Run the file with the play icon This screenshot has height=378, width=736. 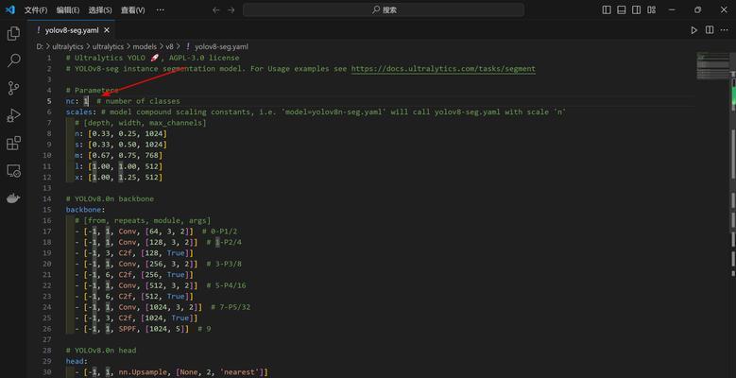[693, 30]
